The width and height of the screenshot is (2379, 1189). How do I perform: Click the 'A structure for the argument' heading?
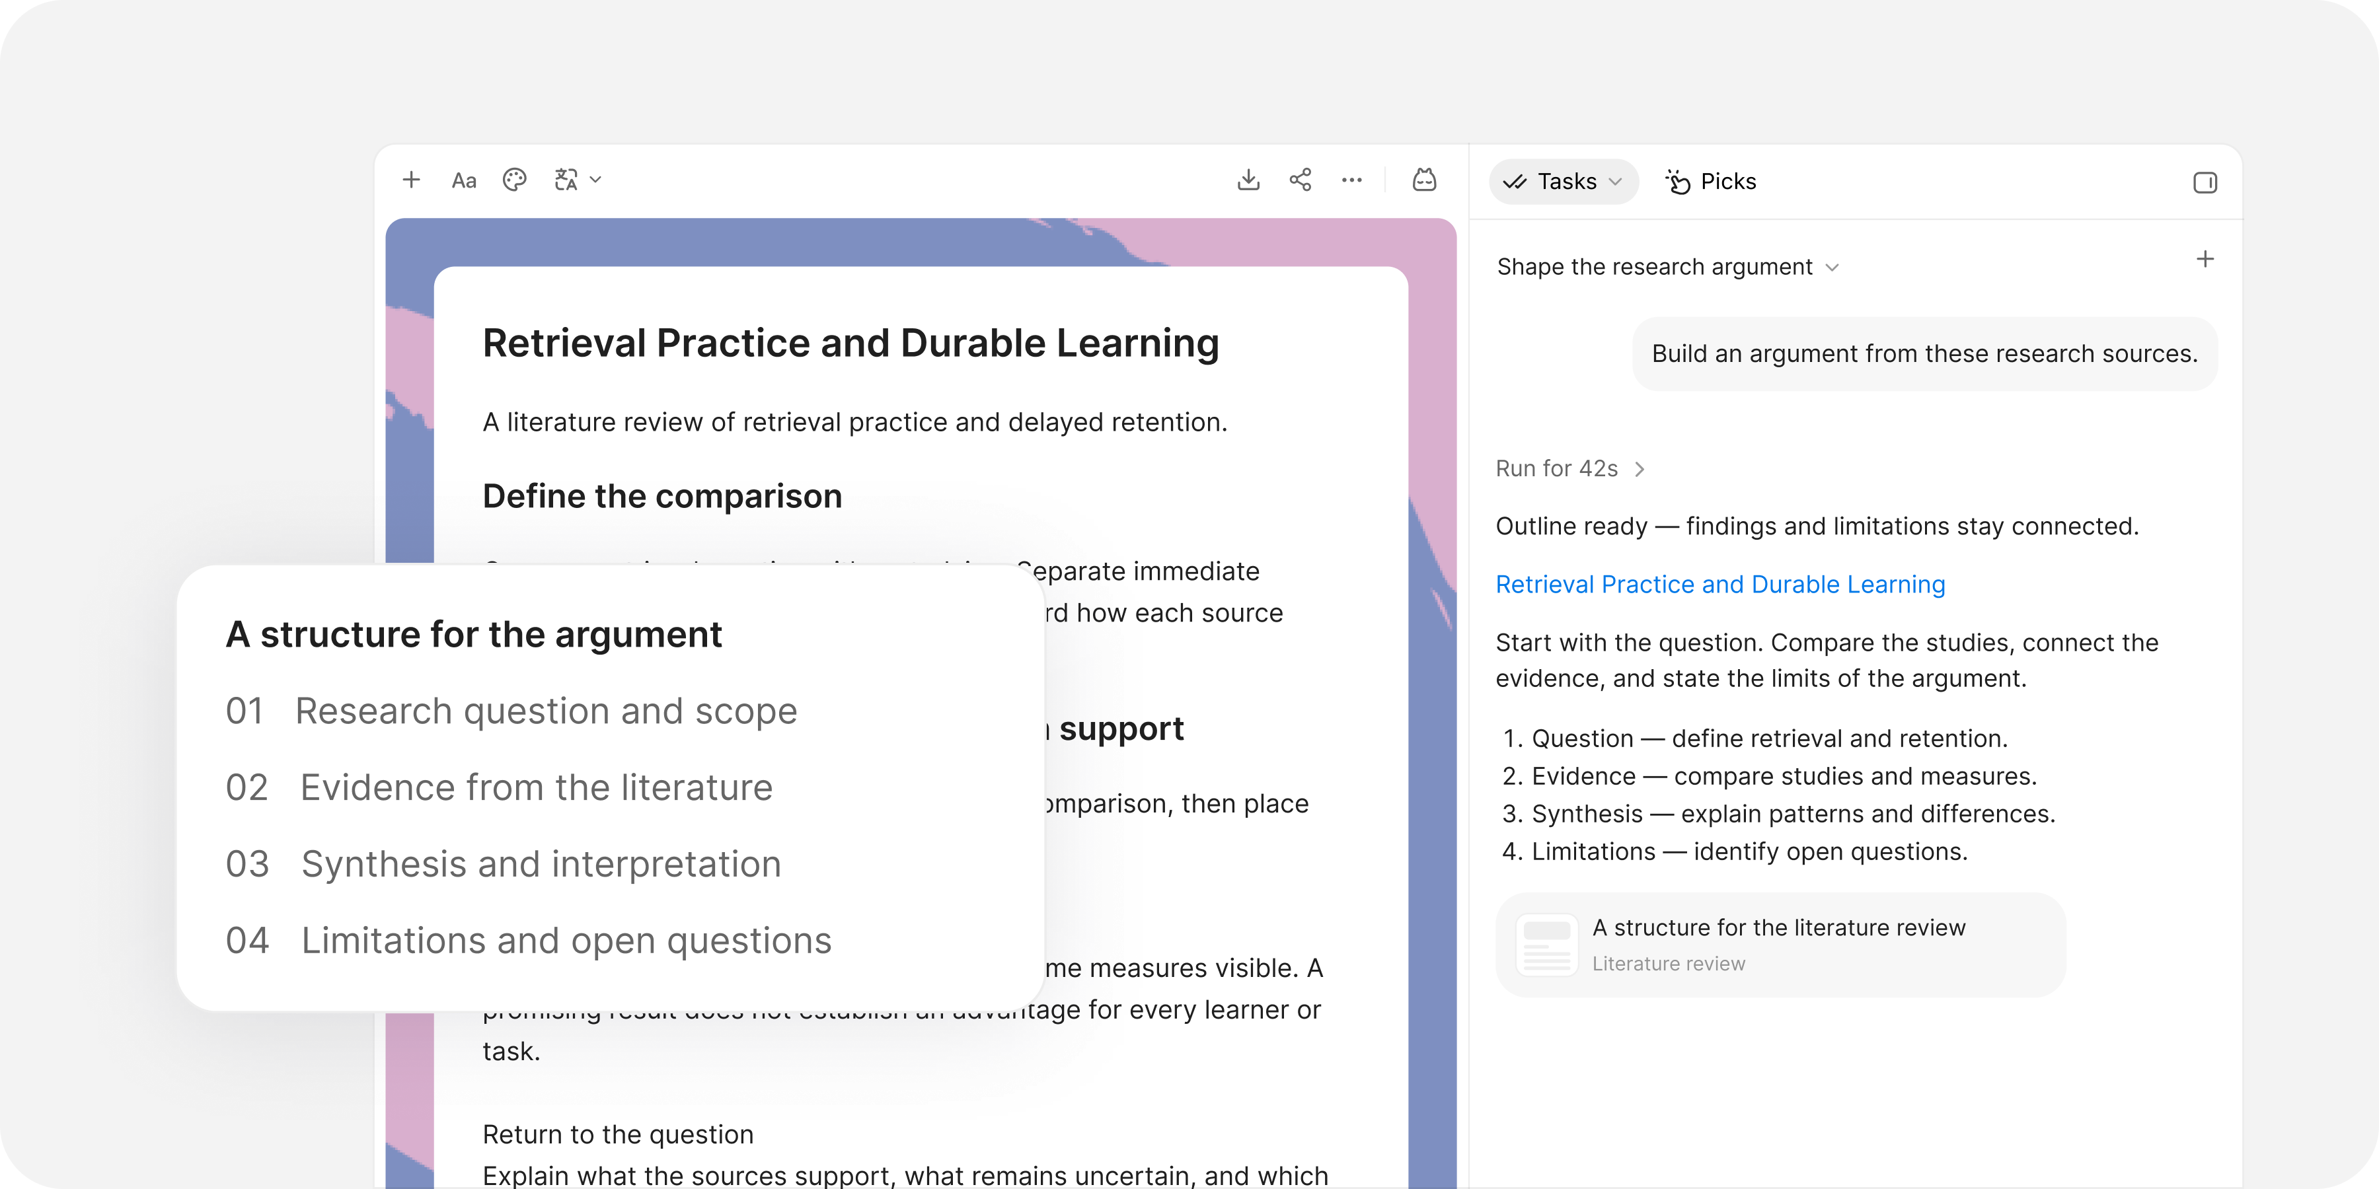474,634
